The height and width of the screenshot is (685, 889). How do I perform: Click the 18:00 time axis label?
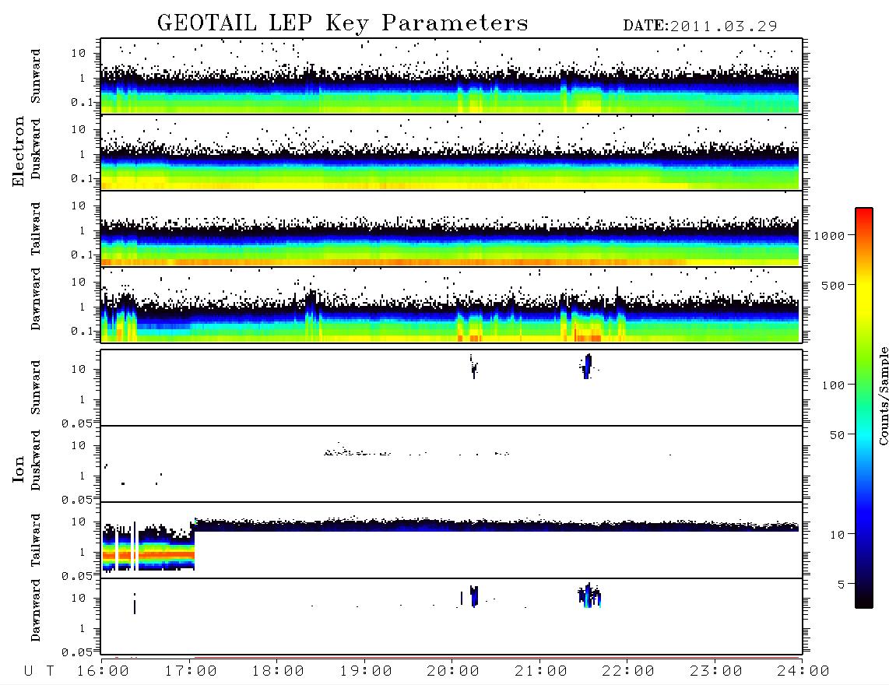pos(278,672)
